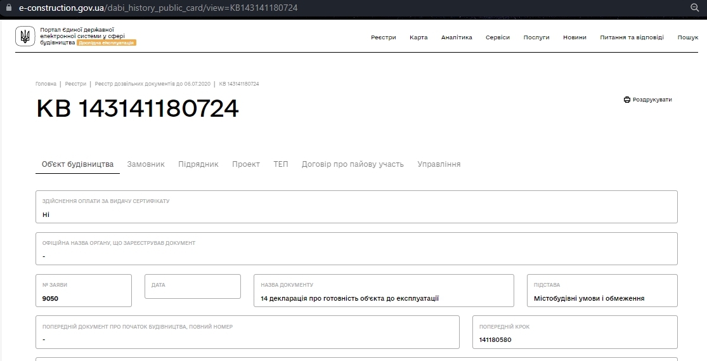The width and height of the screenshot is (707, 361).
Task: Switch to the Замовник tab
Action: click(146, 164)
